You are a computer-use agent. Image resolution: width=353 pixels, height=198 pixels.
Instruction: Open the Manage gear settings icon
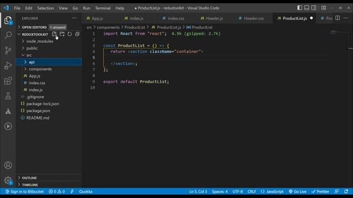pyautogui.click(x=8, y=180)
